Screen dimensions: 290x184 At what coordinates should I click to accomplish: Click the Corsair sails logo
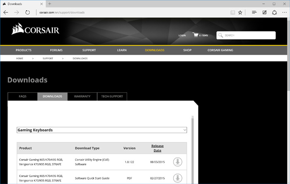[35, 29]
